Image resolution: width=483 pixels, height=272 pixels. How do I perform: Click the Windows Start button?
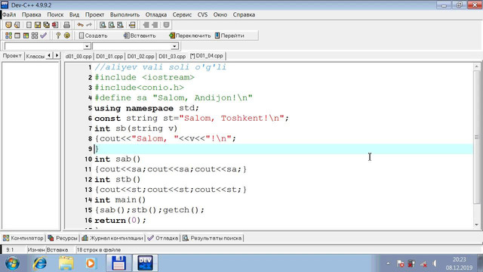(x=13, y=263)
